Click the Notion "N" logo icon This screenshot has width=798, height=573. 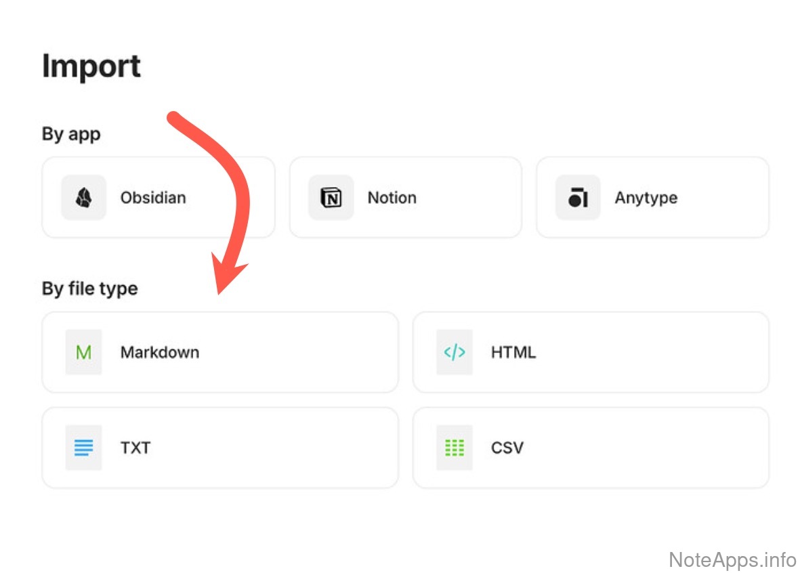click(331, 198)
